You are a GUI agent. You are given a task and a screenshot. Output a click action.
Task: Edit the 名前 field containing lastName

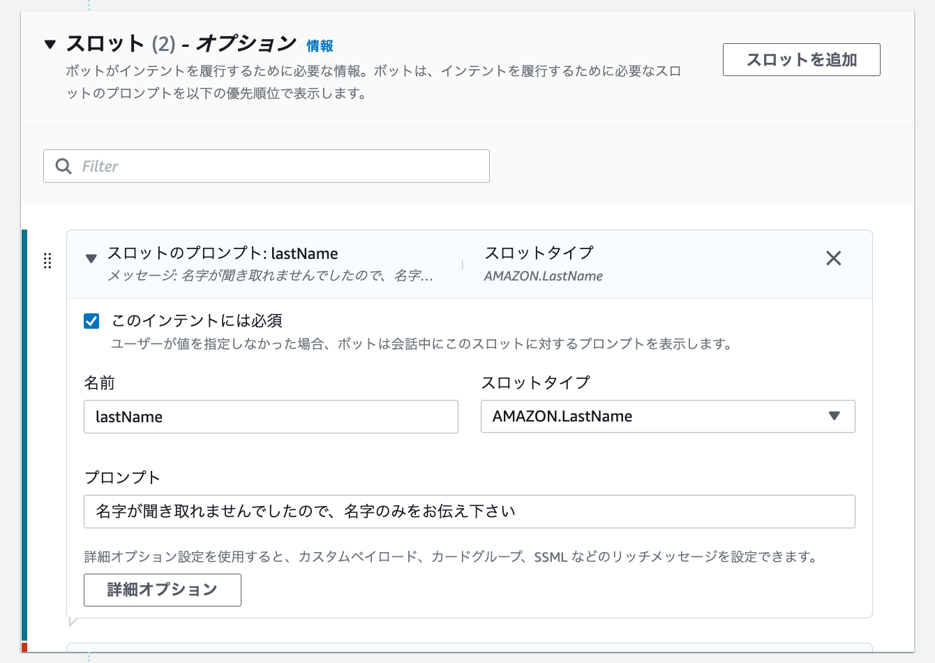[x=271, y=417]
